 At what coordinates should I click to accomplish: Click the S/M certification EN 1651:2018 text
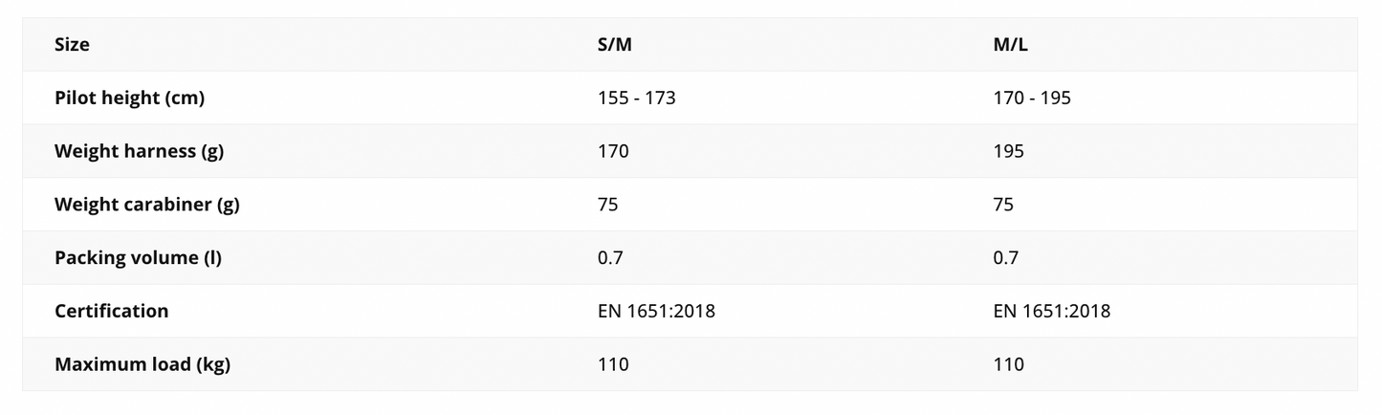656,311
